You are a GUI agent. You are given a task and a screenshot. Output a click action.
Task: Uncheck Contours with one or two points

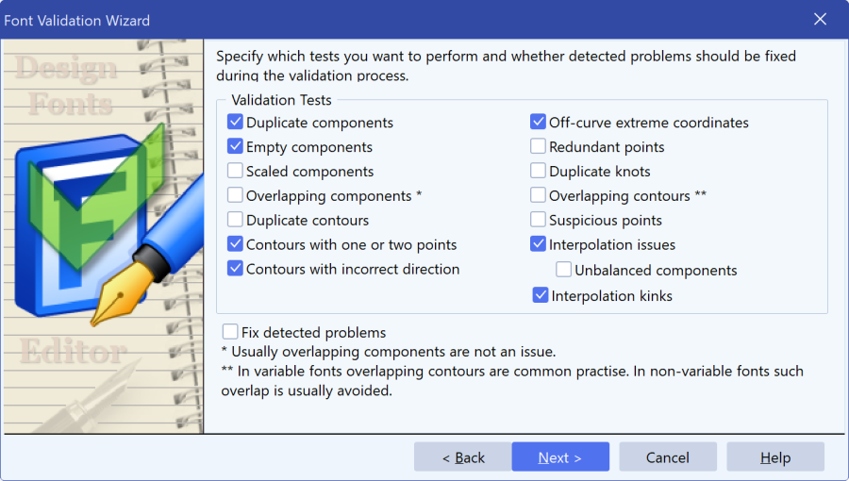click(235, 243)
